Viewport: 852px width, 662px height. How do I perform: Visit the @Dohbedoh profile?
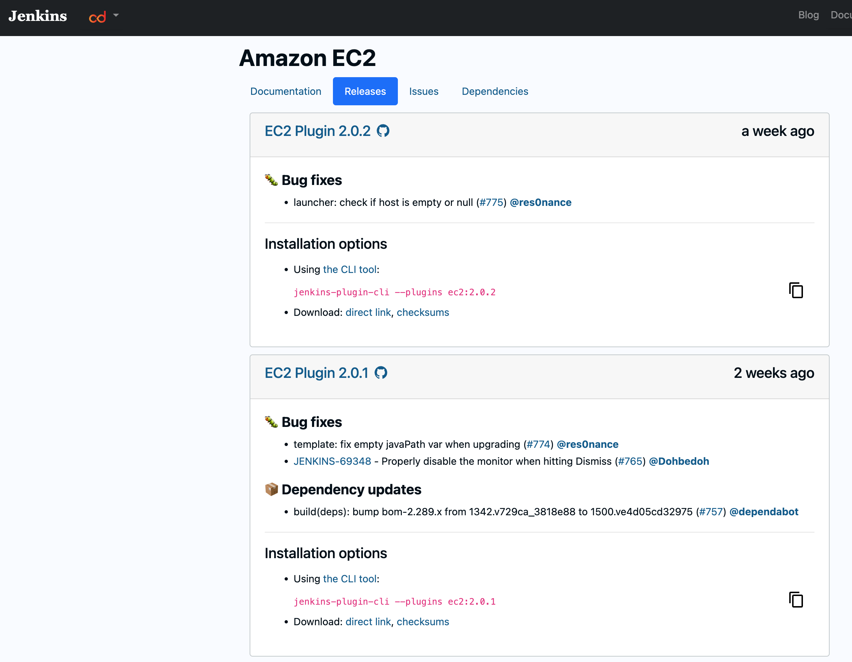pos(679,461)
